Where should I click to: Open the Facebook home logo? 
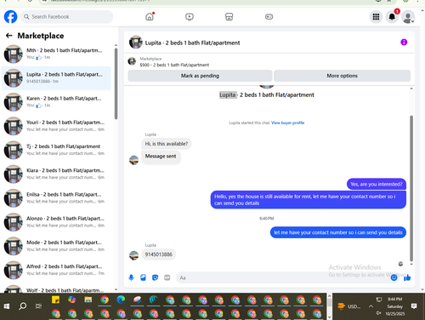pyautogui.click(x=10, y=17)
